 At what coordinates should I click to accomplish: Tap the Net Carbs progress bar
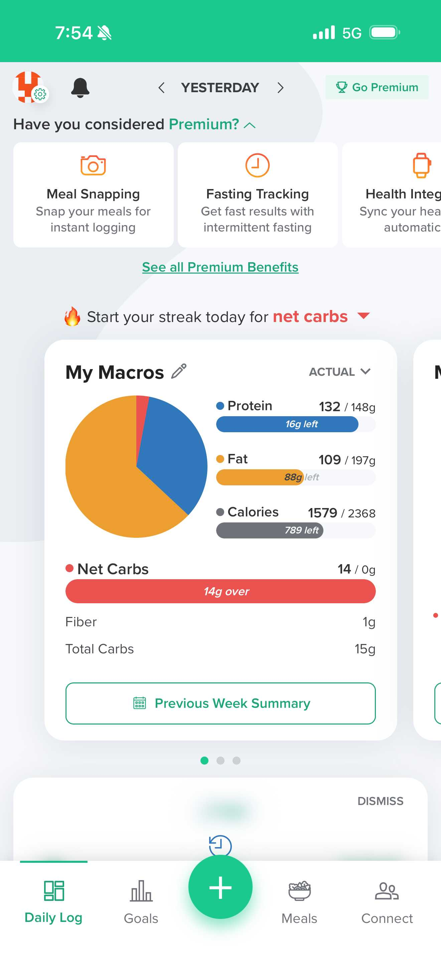point(220,591)
